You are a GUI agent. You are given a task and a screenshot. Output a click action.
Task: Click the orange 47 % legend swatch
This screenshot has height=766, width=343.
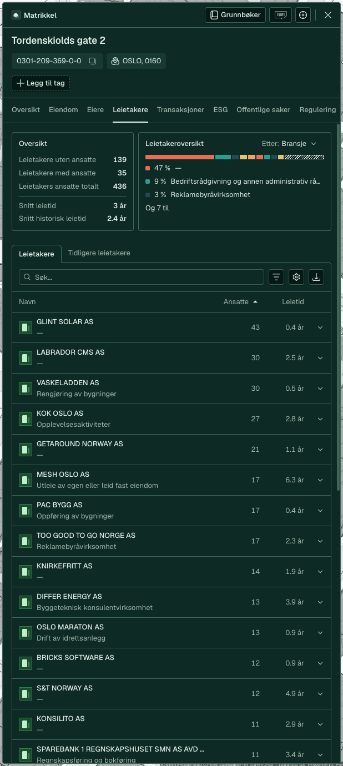(x=148, y=168)
